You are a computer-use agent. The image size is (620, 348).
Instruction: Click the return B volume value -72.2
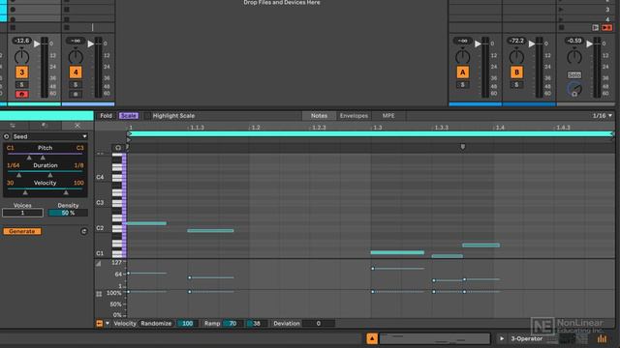pyautogui.click(x=516, y=41)
